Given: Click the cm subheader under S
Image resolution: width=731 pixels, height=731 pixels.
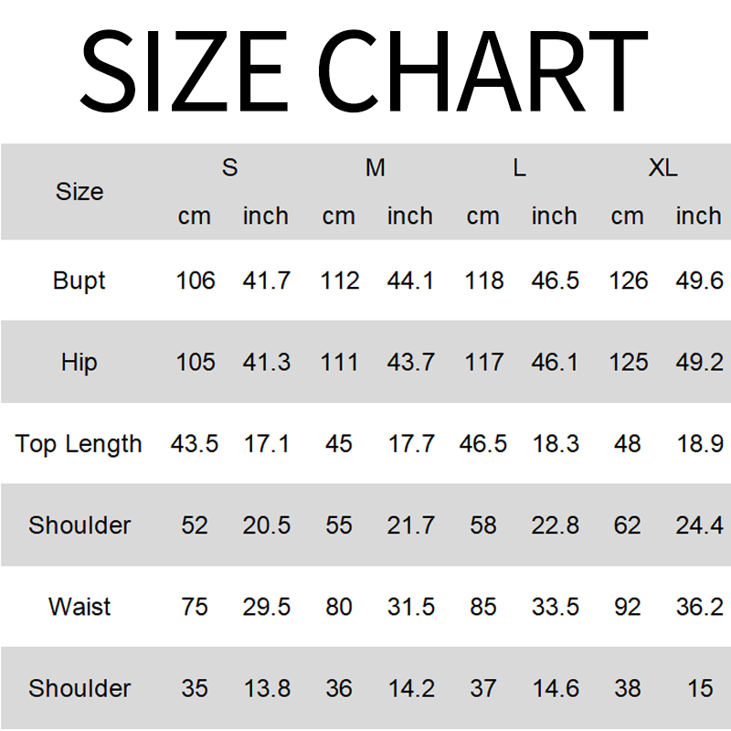Looking at the screenshot, I should (195, 217).
